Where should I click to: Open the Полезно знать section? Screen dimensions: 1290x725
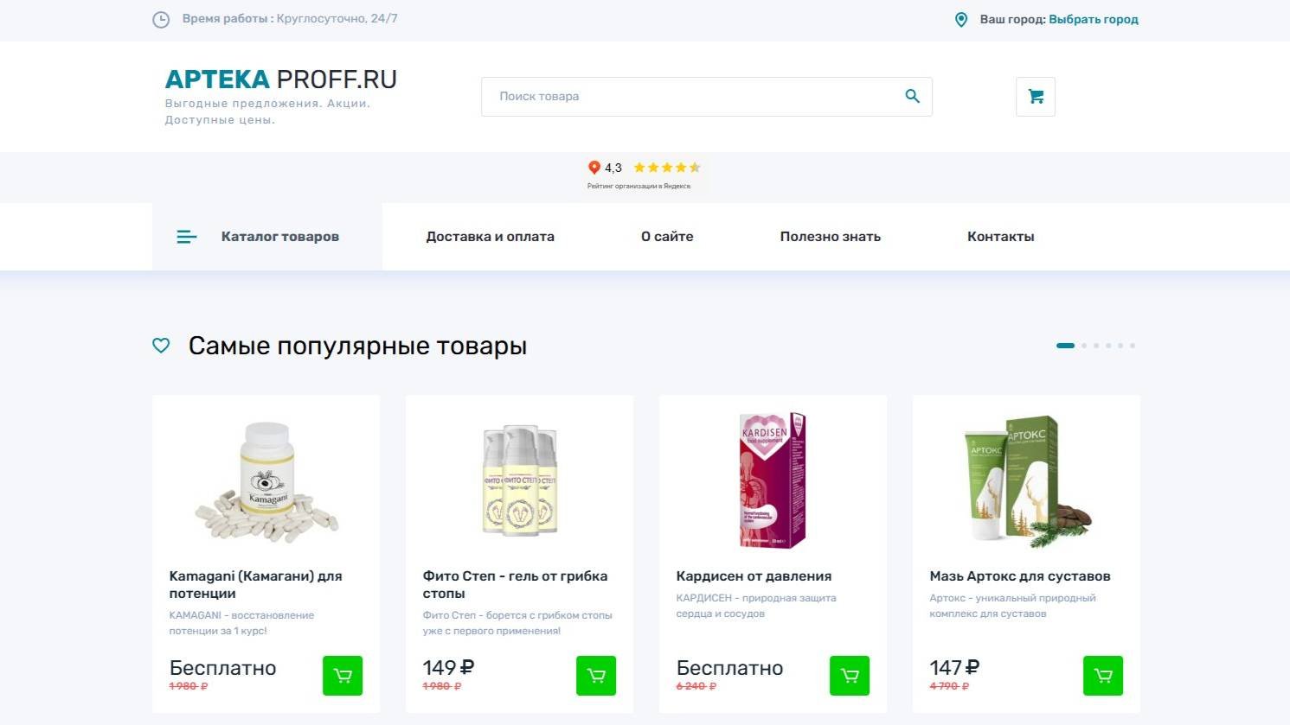click(x=830, y=237)
